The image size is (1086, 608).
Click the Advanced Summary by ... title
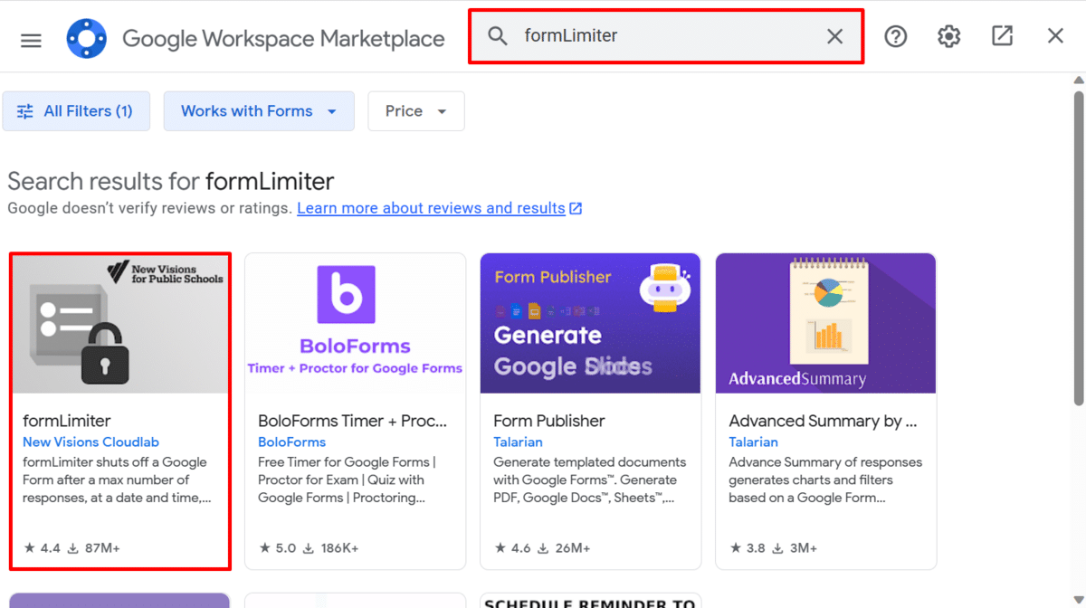click(823, 421)
